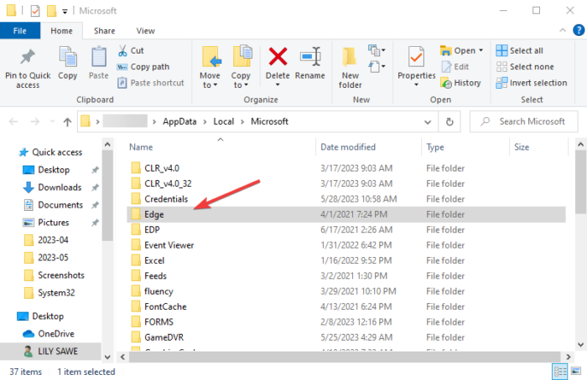
Task: Select the Credentials folder
Action: [345, 199]
